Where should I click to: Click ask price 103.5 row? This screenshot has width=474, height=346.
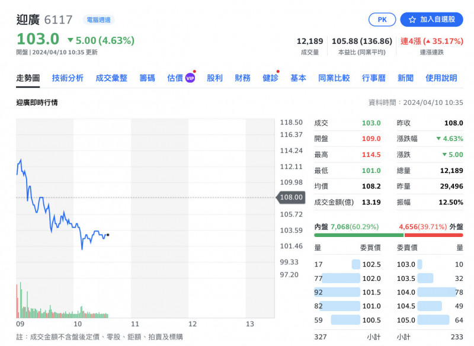coord(430,278)
